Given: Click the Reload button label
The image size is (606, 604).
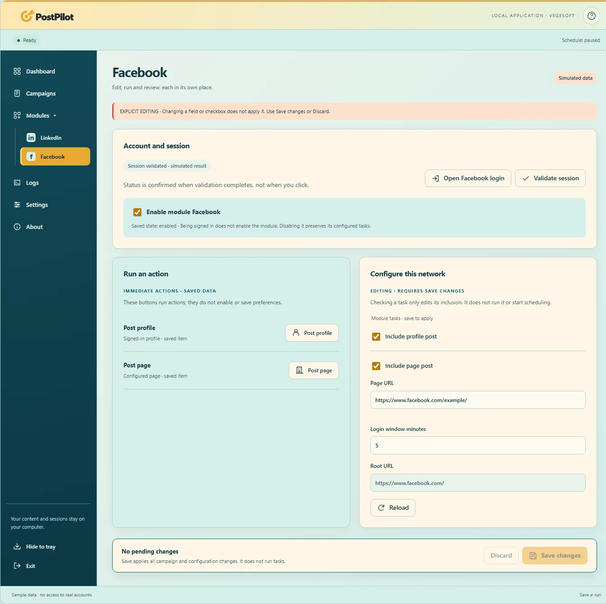Looking at the screenshot, I should 399,508.
